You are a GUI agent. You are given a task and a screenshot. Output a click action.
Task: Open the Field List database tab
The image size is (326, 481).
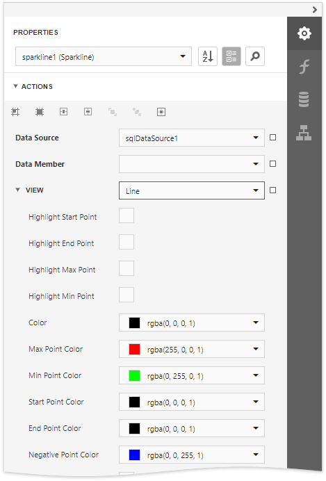point(304,99)
